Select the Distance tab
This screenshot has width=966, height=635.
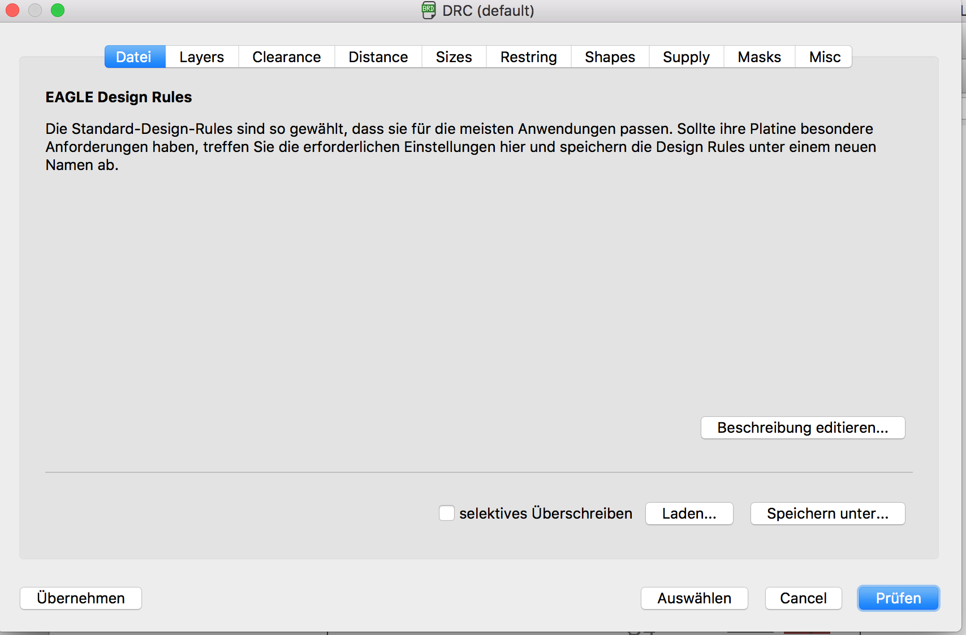click(378, 57)
